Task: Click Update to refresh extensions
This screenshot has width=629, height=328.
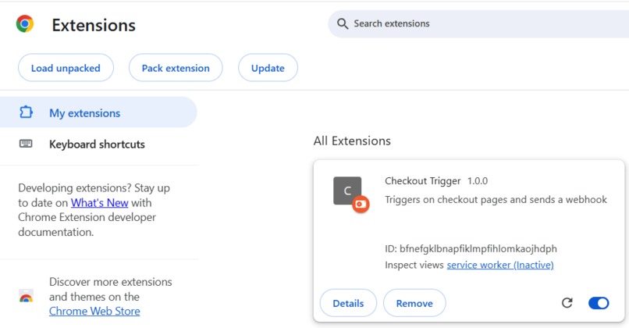Action: pyautogui.click(x=268, y=68)
